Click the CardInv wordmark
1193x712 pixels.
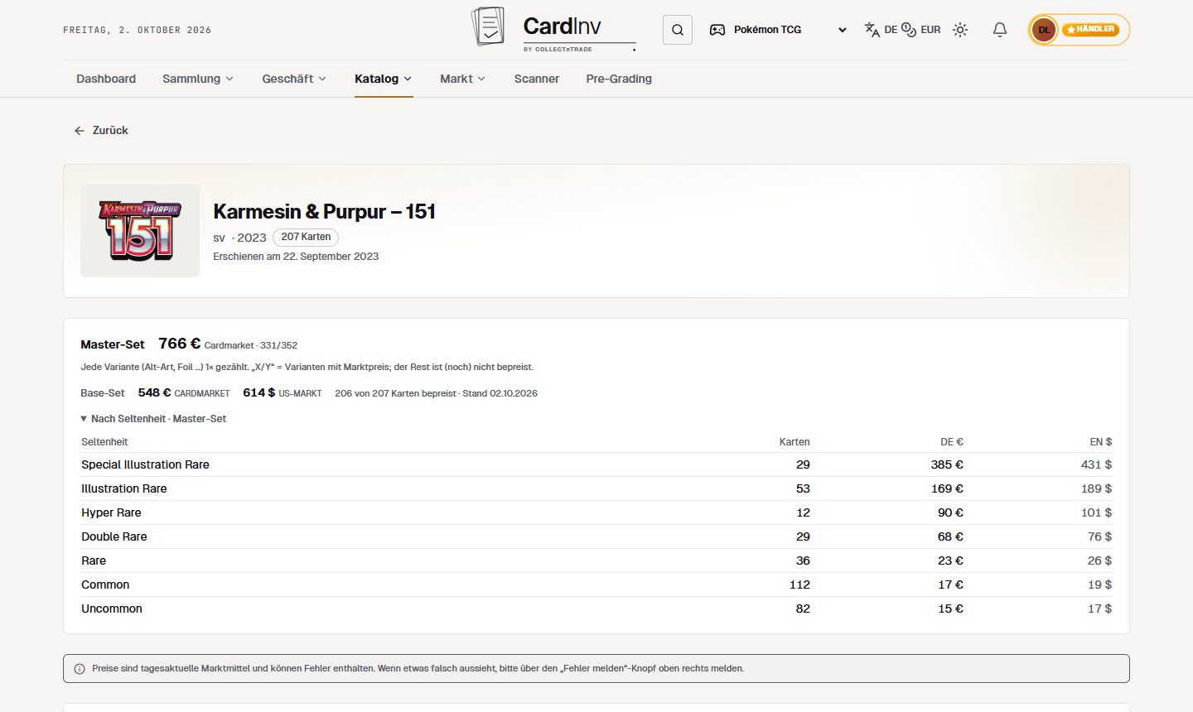click(x=563, y=26)
